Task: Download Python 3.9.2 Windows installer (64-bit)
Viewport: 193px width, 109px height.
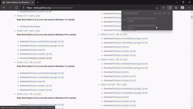Action: [x=41, y=90]
